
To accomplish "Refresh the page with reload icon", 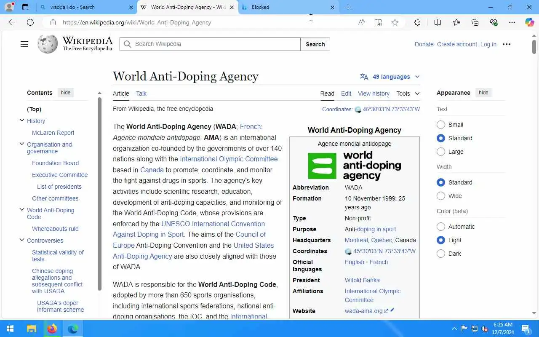I will click(x=30, y=22).
